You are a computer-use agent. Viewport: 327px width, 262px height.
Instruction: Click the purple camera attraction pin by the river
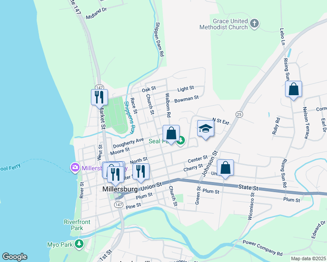[75, 168]
